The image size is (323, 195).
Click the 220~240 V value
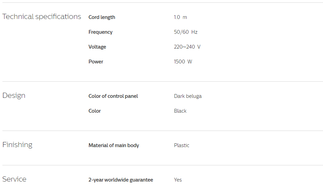[187, 47]
